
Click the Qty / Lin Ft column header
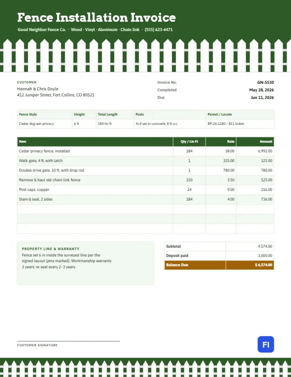pos(189,142)
